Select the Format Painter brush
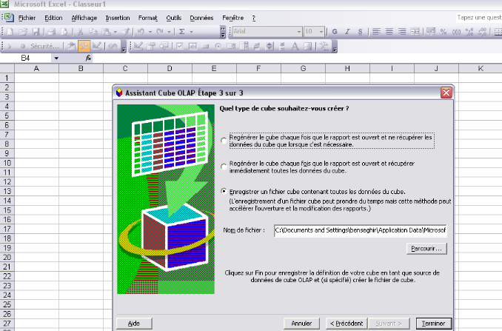The image size is (502, 331). pos(126,32)
